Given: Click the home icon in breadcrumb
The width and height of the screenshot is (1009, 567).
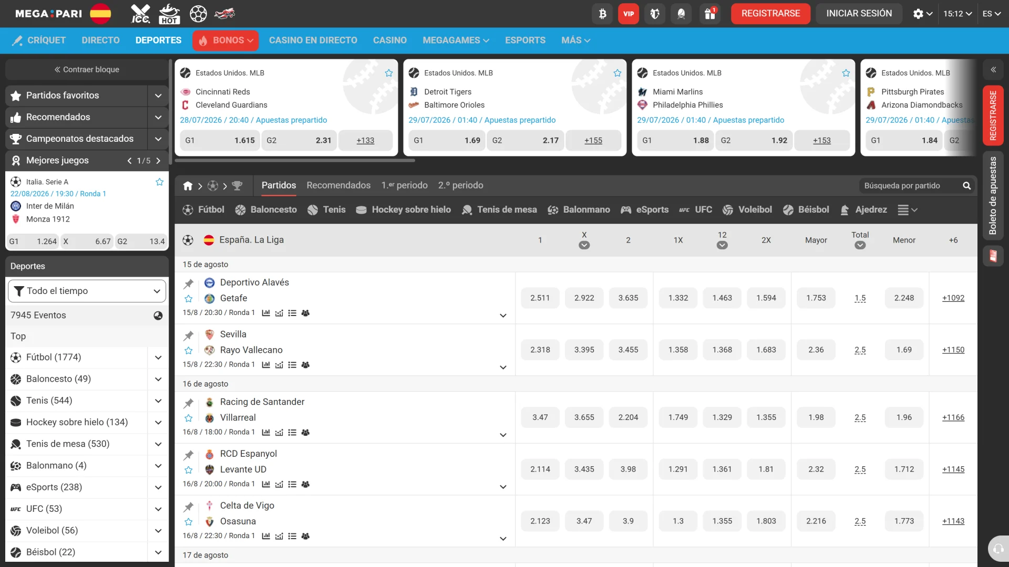Looking at the screenshot, I should (x=188, y=186).
